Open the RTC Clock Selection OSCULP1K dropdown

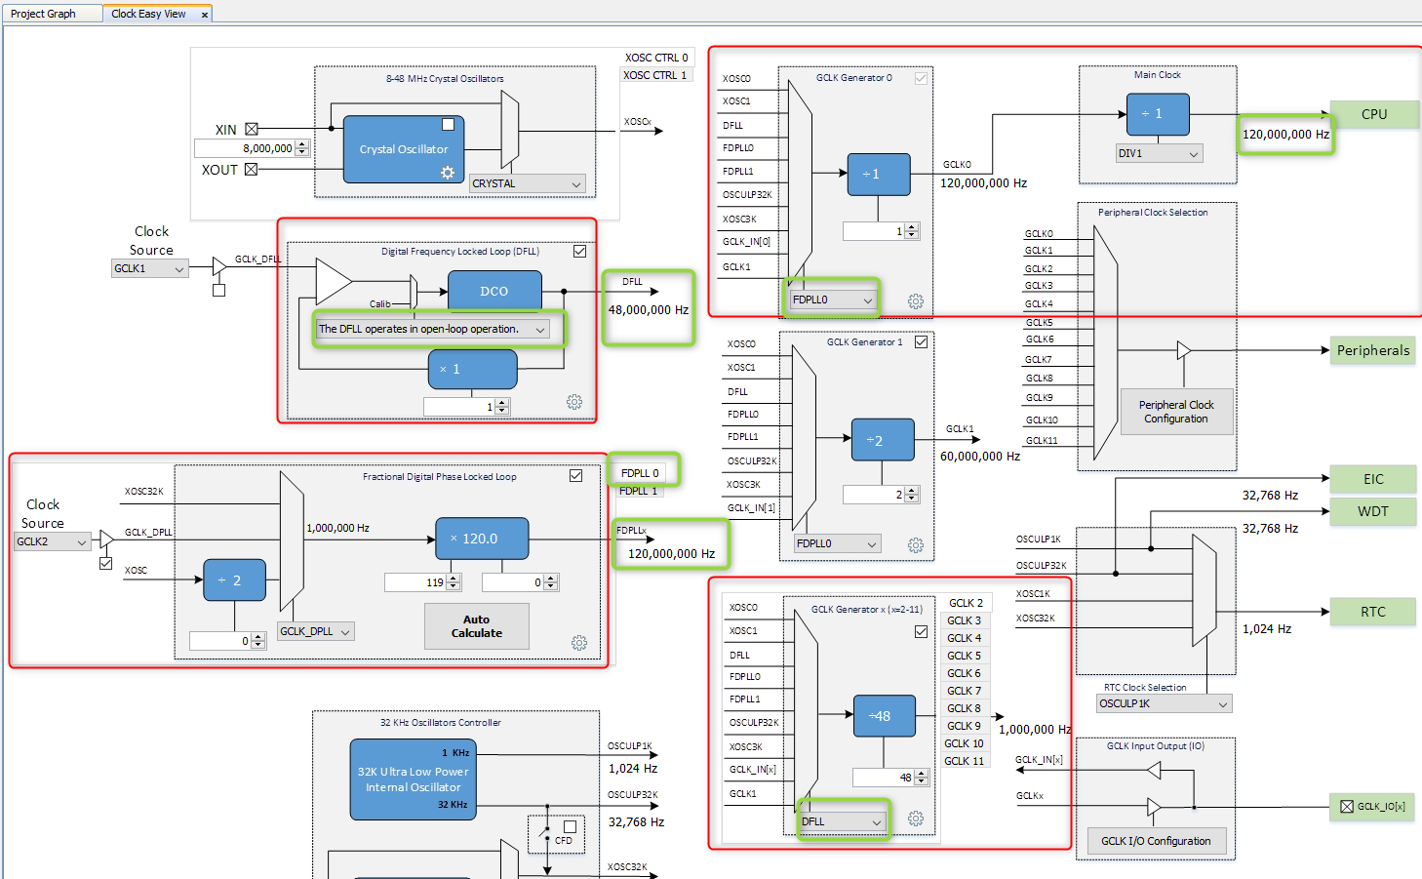pos(1163,702)
